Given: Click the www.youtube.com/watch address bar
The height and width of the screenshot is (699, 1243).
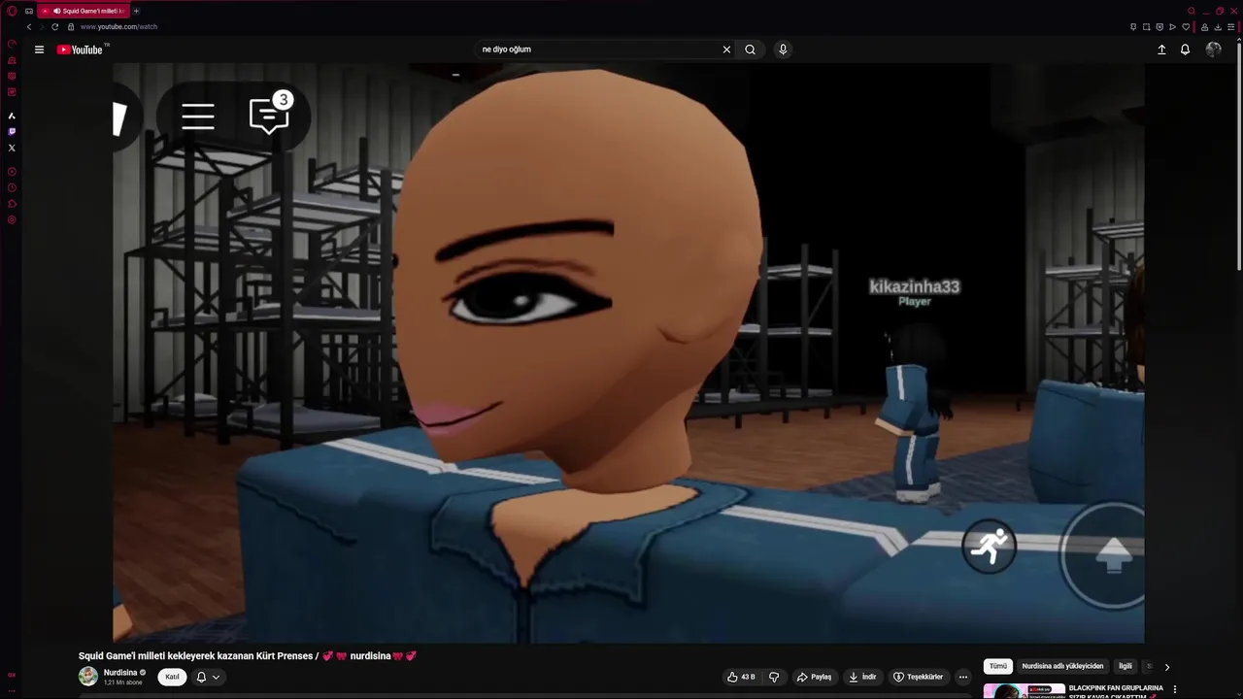Looking at the screenshot, I should (x=118, y=27).
